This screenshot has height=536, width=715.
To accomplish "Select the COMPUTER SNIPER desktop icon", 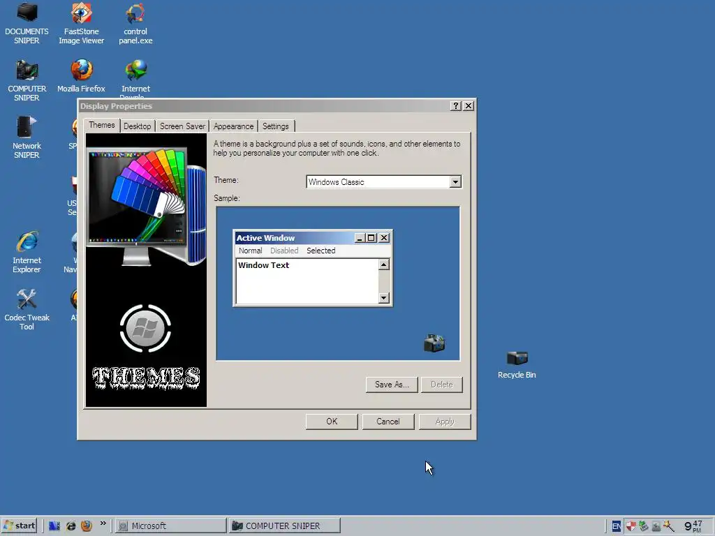I will (27, 80).
